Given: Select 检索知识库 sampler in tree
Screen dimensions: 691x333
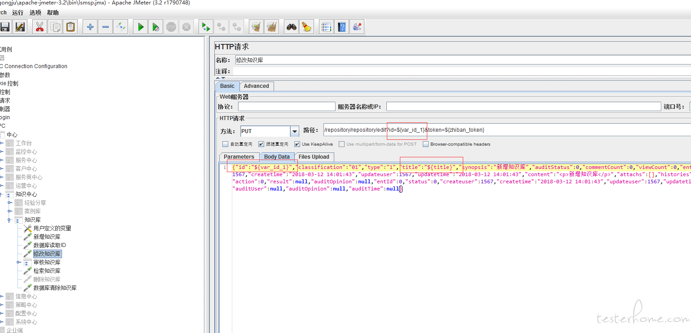Looking at the screenshot, I should pyautogui.click(x=47, y=271).
